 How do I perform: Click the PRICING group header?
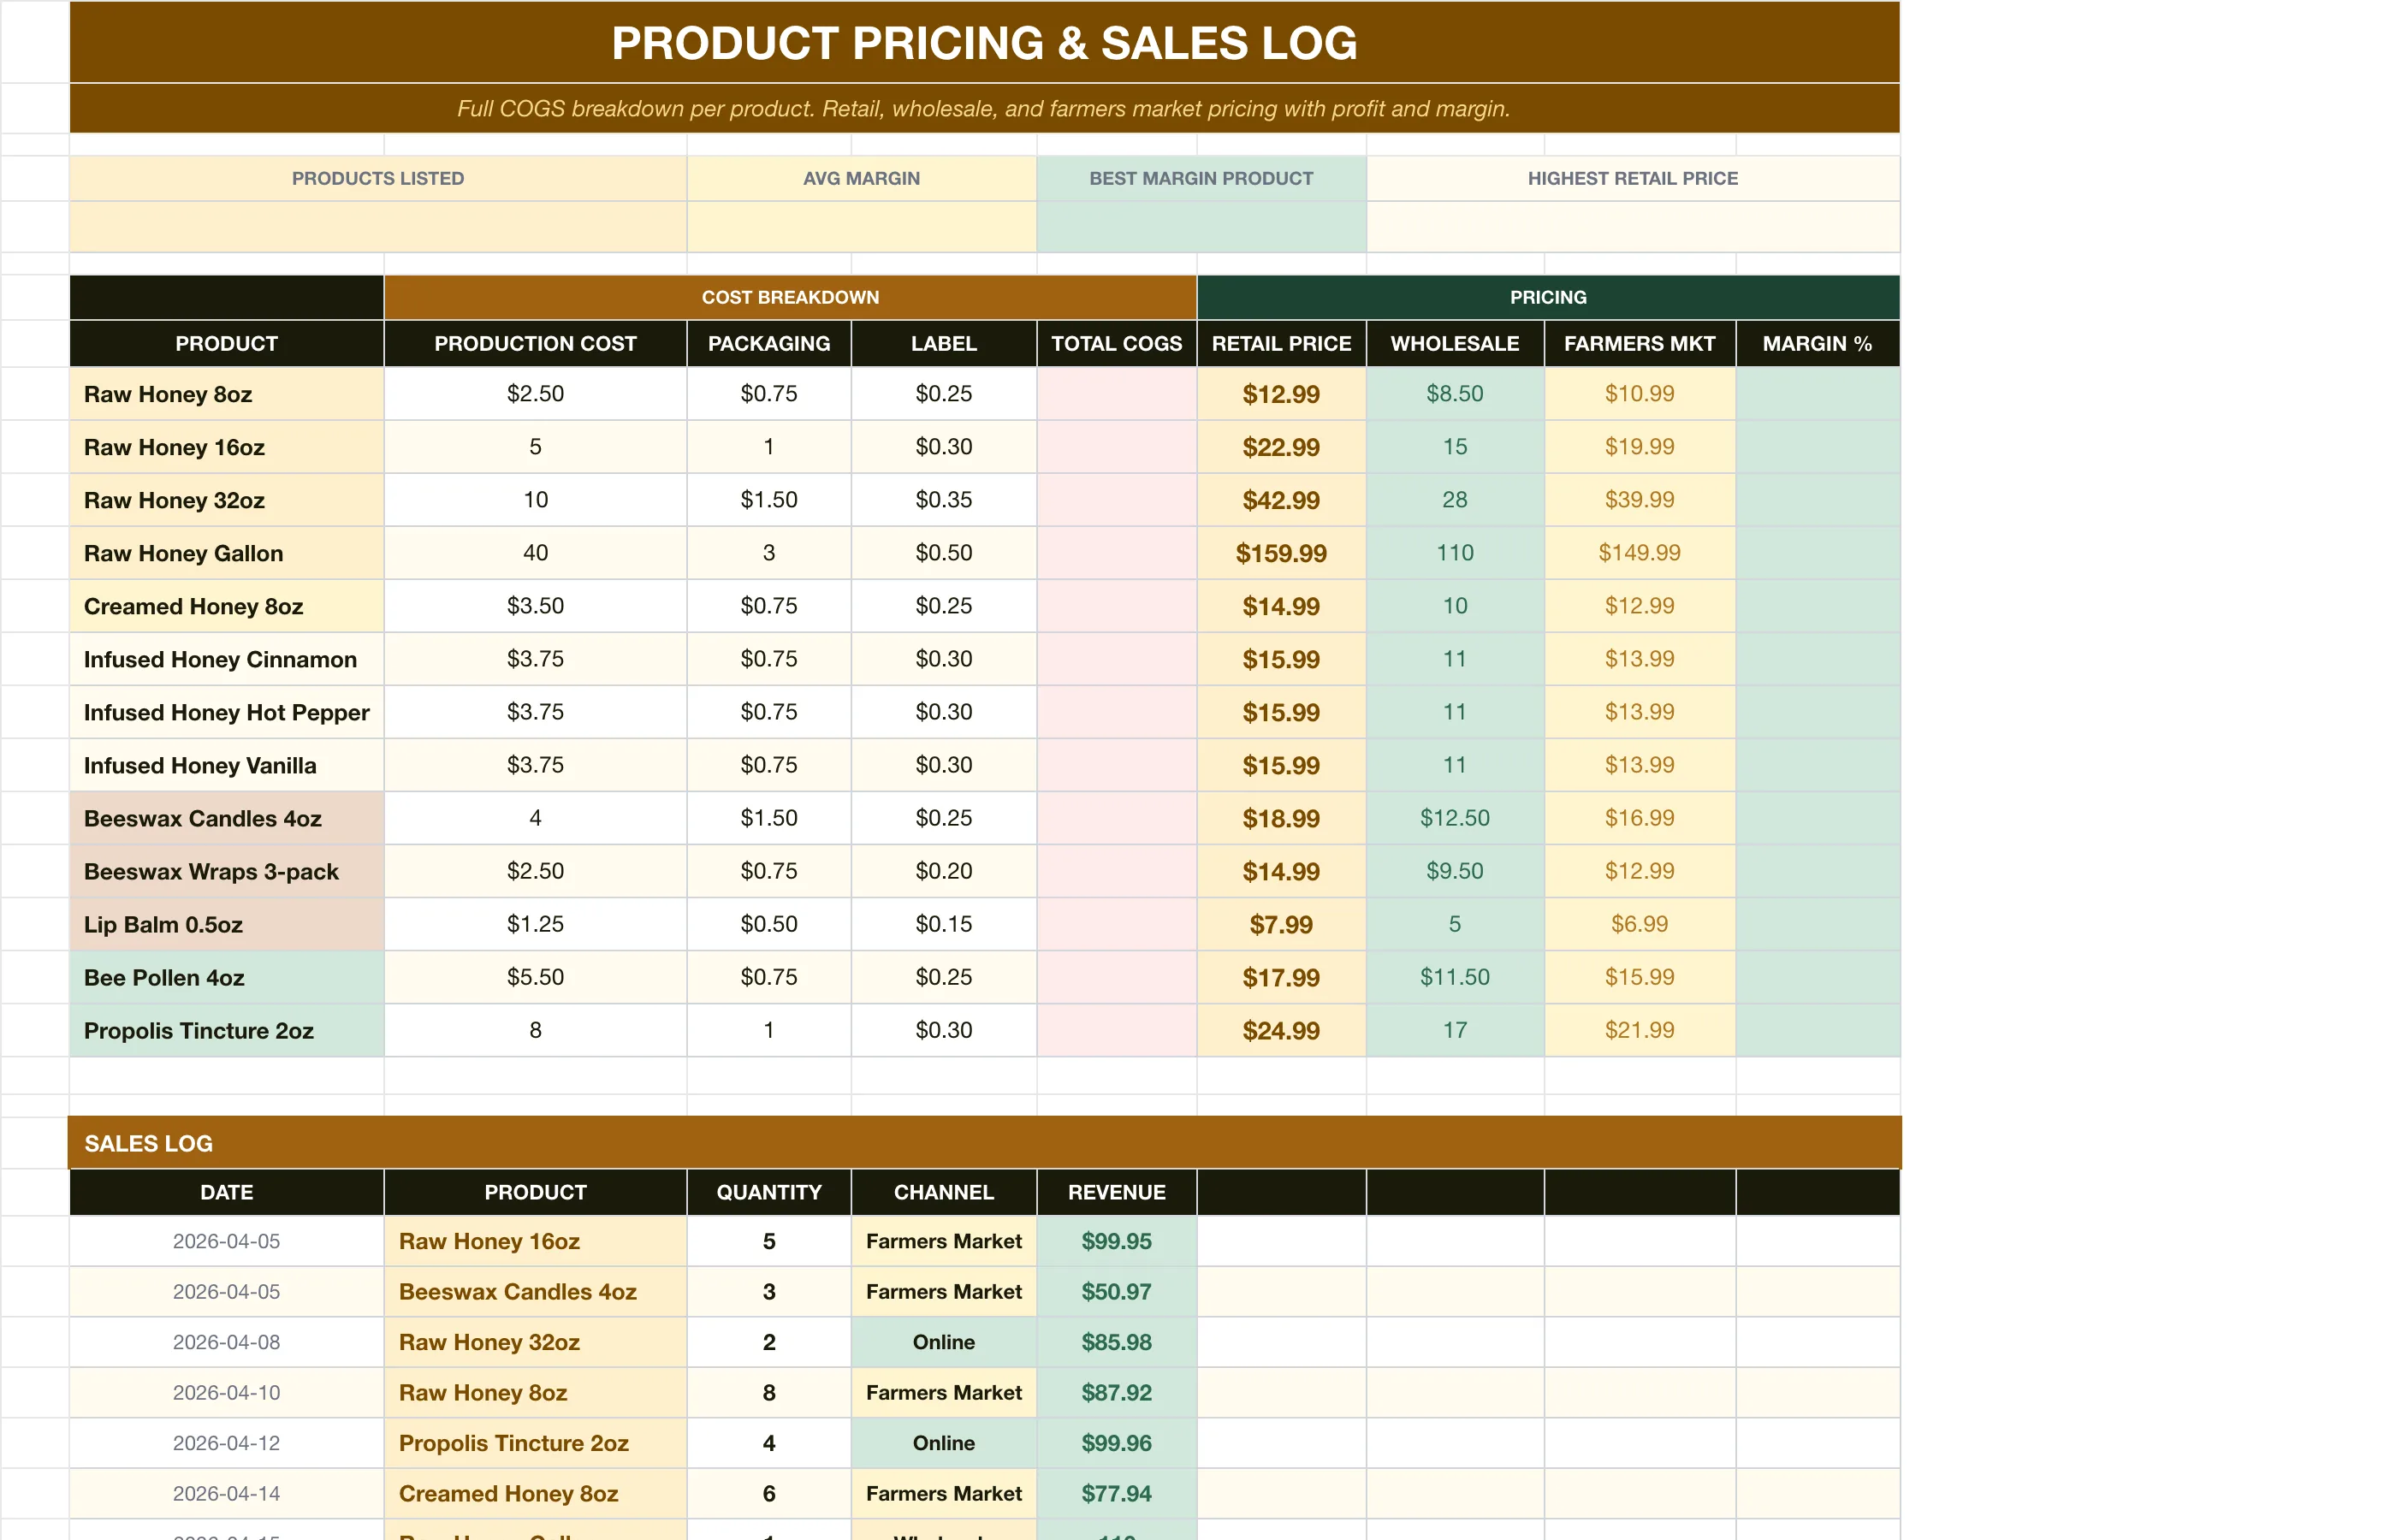(1548, 297)
